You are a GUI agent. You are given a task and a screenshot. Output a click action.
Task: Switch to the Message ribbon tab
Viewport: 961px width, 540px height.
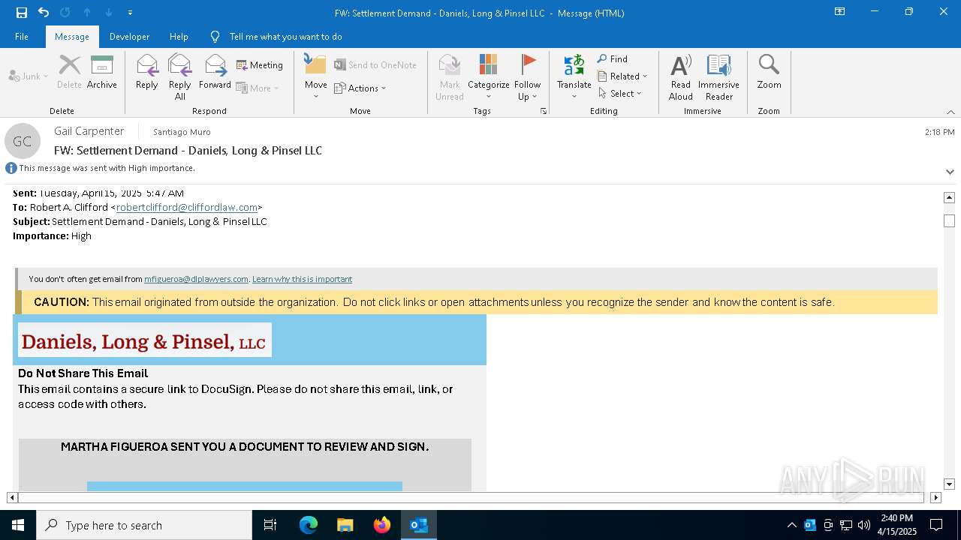pyautogui.click(x=72, y=36)
